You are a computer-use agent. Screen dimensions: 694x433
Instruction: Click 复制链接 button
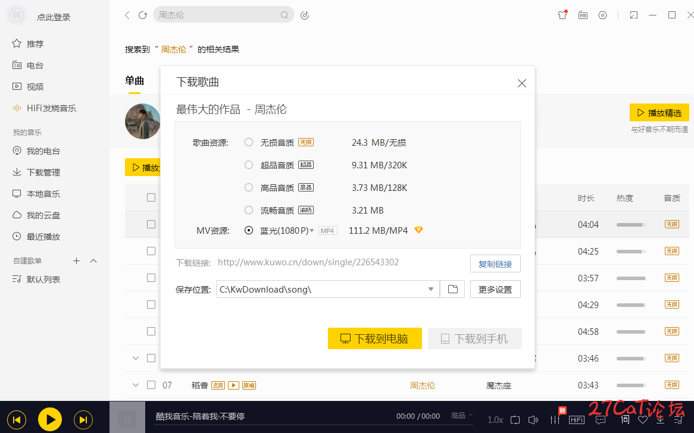click(x=495, y=263)
